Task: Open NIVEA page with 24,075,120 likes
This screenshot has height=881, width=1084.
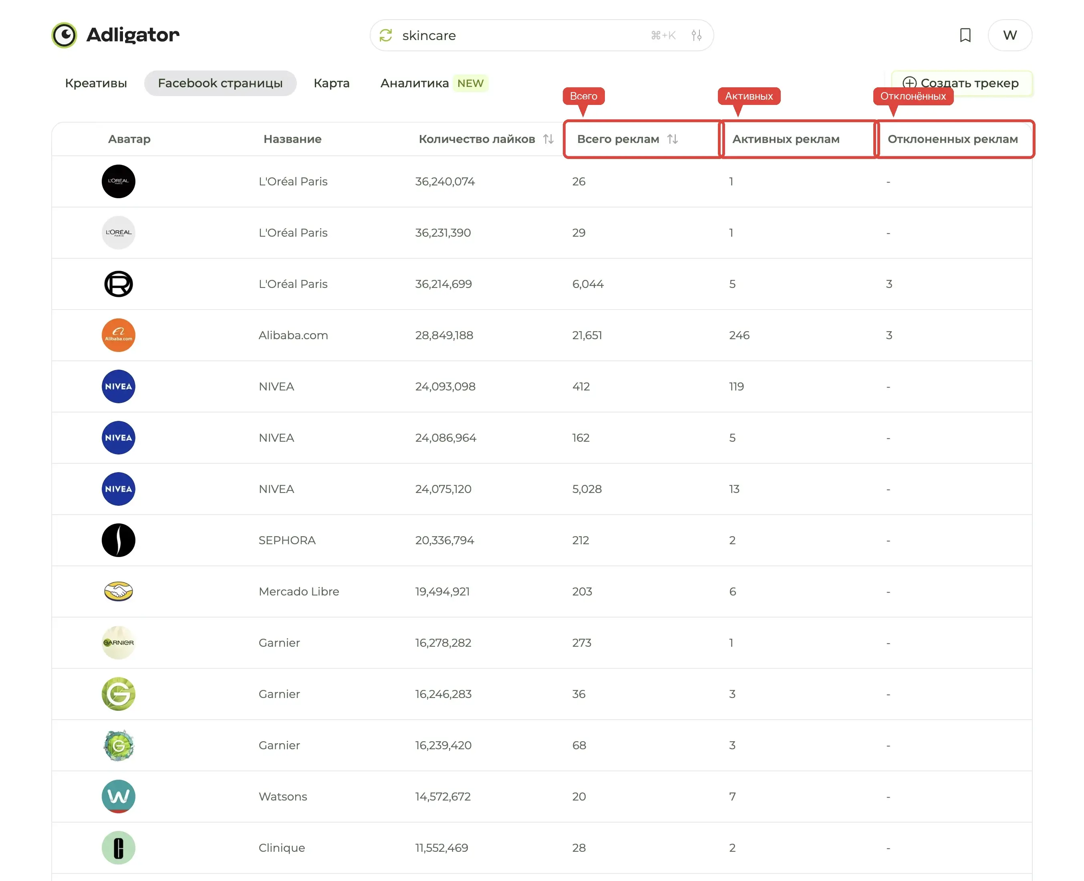Action: click(277, 489)
